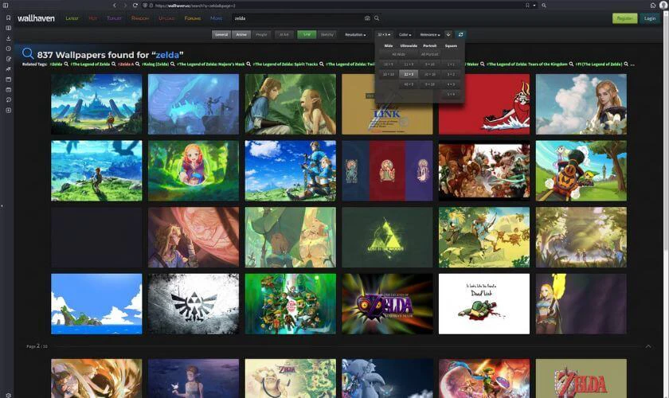Click the address bar bookmark icon

coord(528,5)
